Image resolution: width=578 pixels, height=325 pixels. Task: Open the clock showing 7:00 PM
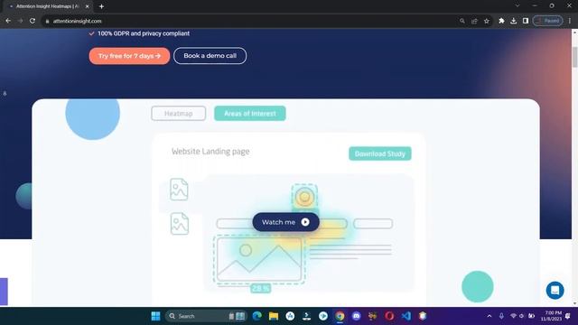pyautogui.click(x=552, y=316)
